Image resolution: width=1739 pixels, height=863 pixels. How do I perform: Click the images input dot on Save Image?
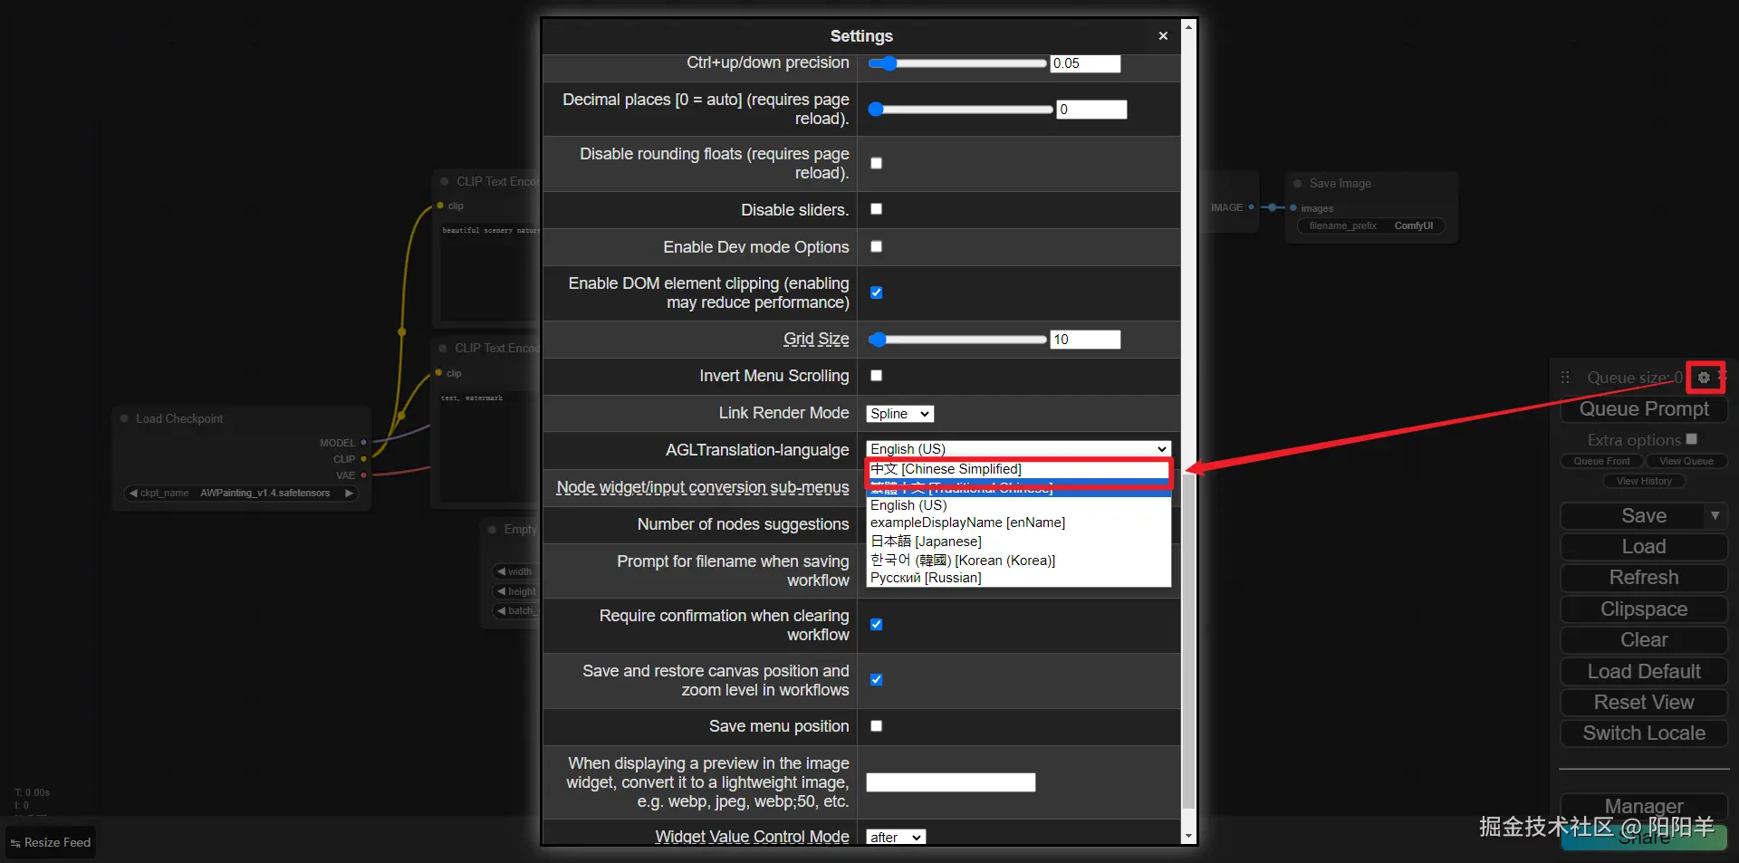pos(1292,208)
